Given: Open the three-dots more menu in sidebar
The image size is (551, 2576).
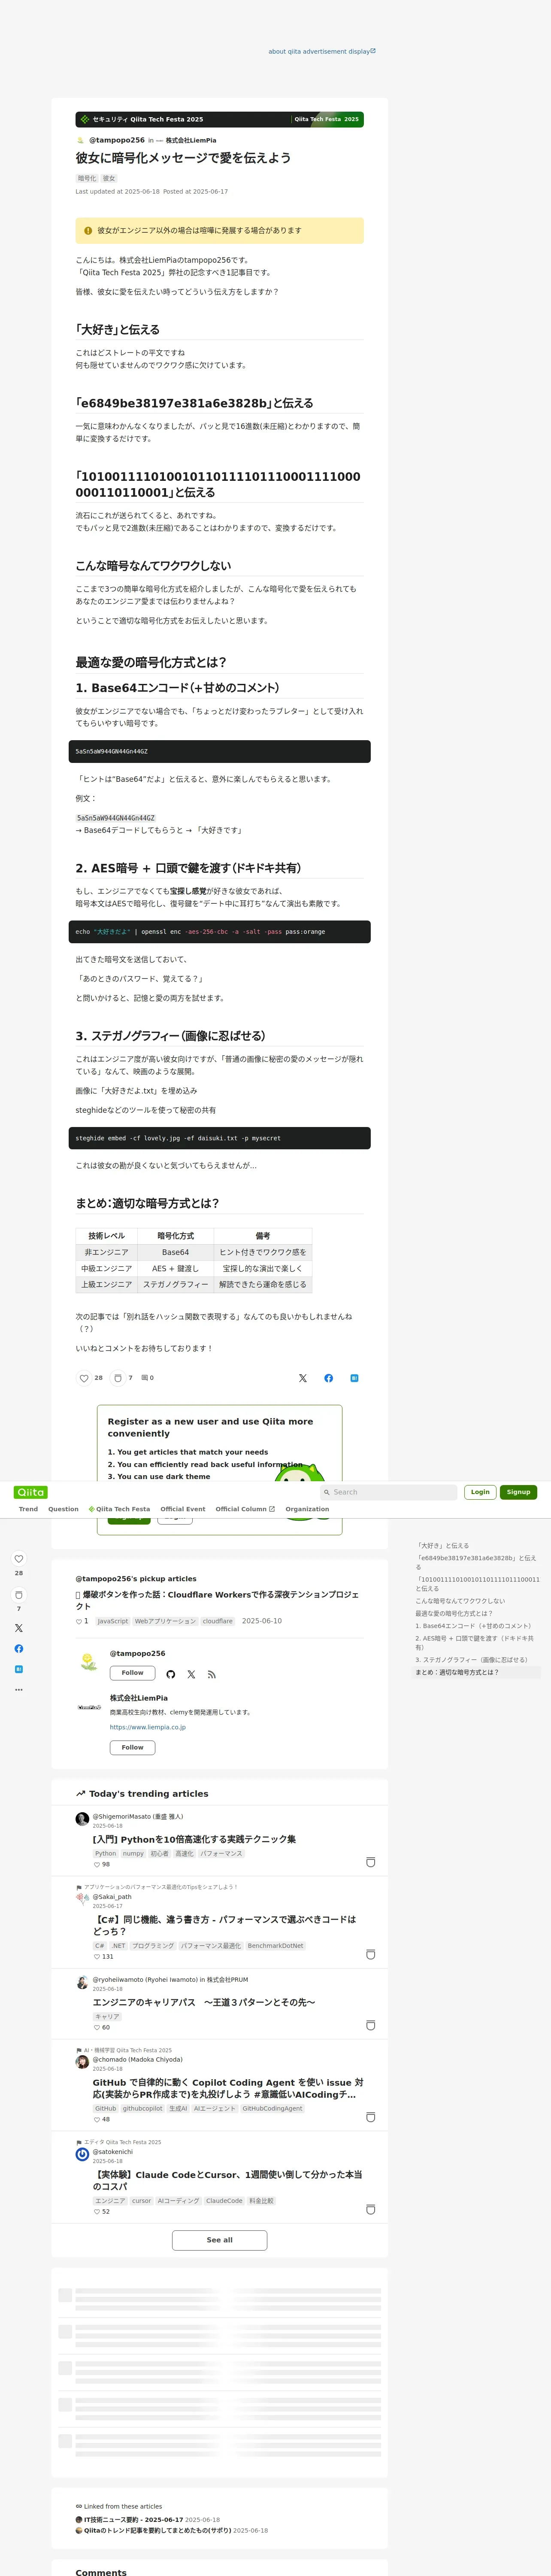Looking at the screenshot, I should 18,1690.
